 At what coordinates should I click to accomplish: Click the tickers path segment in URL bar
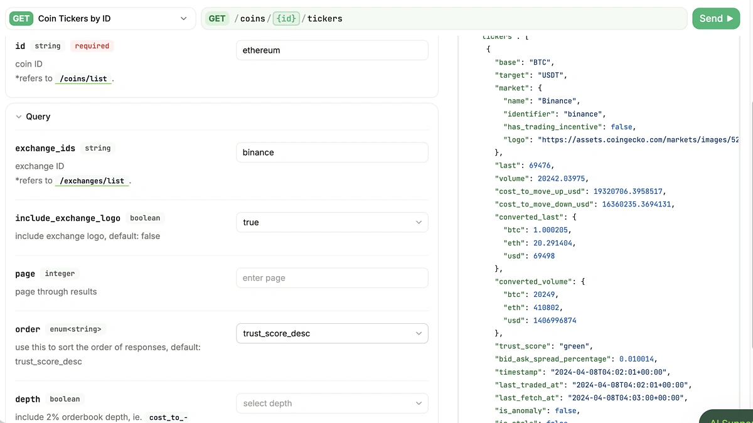[325, 19]
